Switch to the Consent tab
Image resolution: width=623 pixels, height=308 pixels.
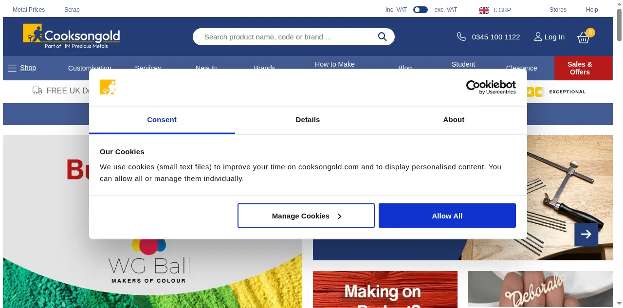(x=162, y=120)
